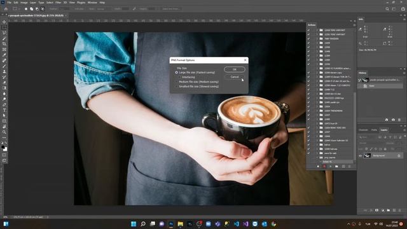
Task: Open the History panel menu
Action: [404, 73]
